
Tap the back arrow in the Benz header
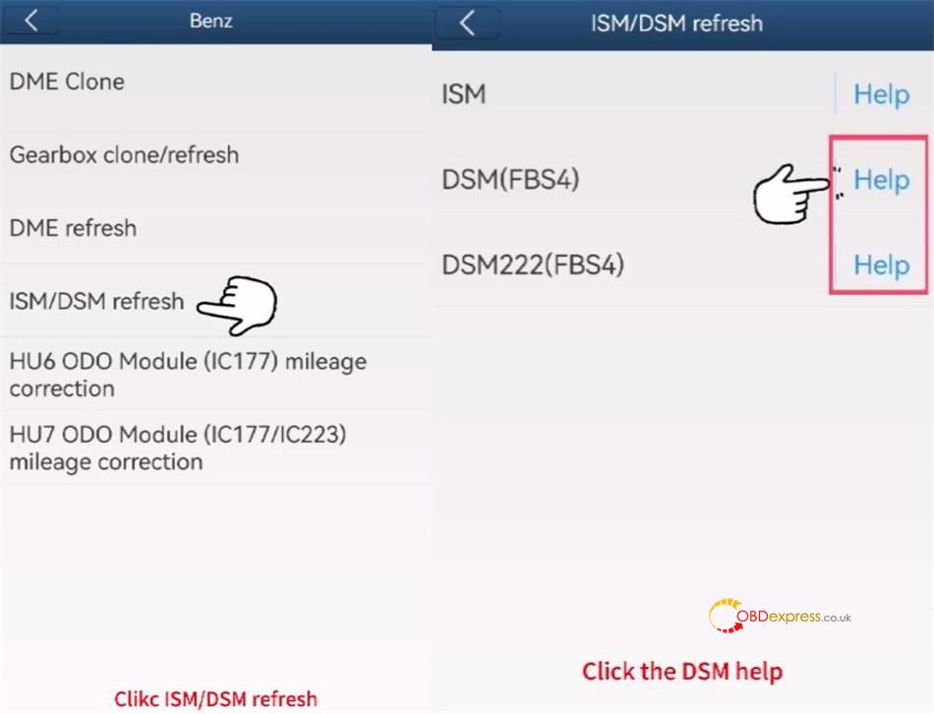coord(31,21)
